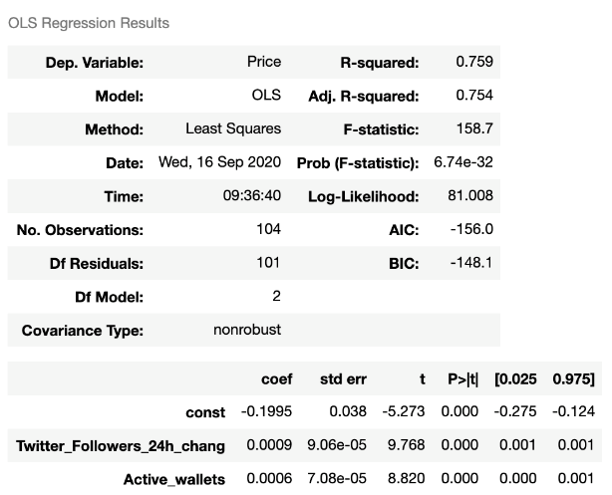
Task: Select the Adj. R-squared value 0.754
Action: click(x=473, y=96)
